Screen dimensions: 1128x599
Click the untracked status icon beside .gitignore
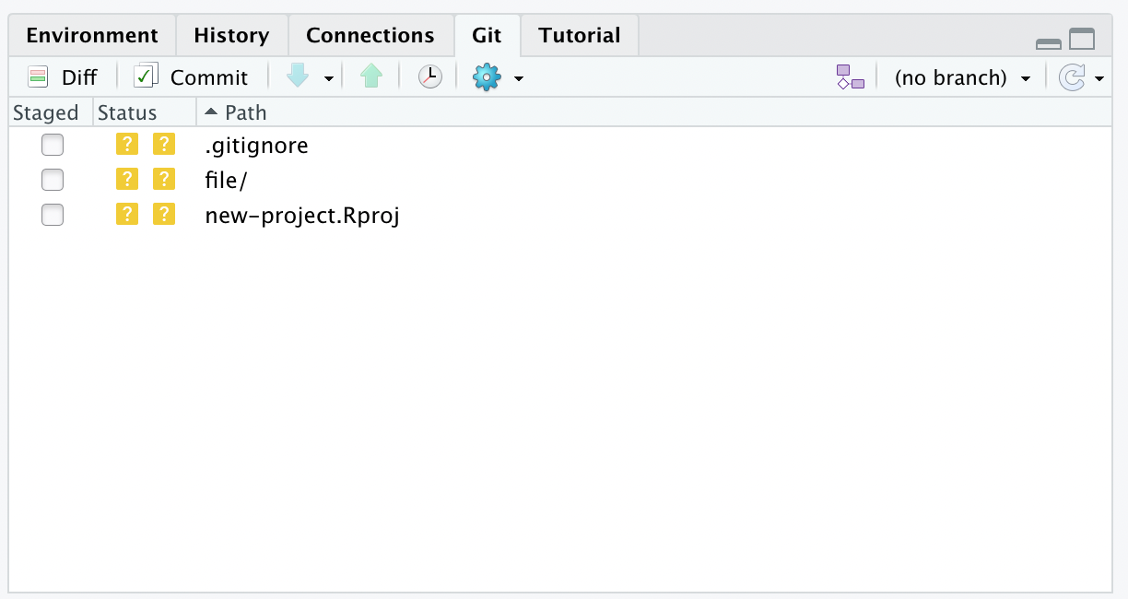coord(127,145)
